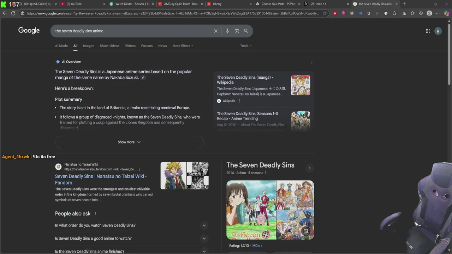The height and width of the screenshot is (254, 452).
Task: Click the browser address bar URL
Action: [x=172, y=13]
